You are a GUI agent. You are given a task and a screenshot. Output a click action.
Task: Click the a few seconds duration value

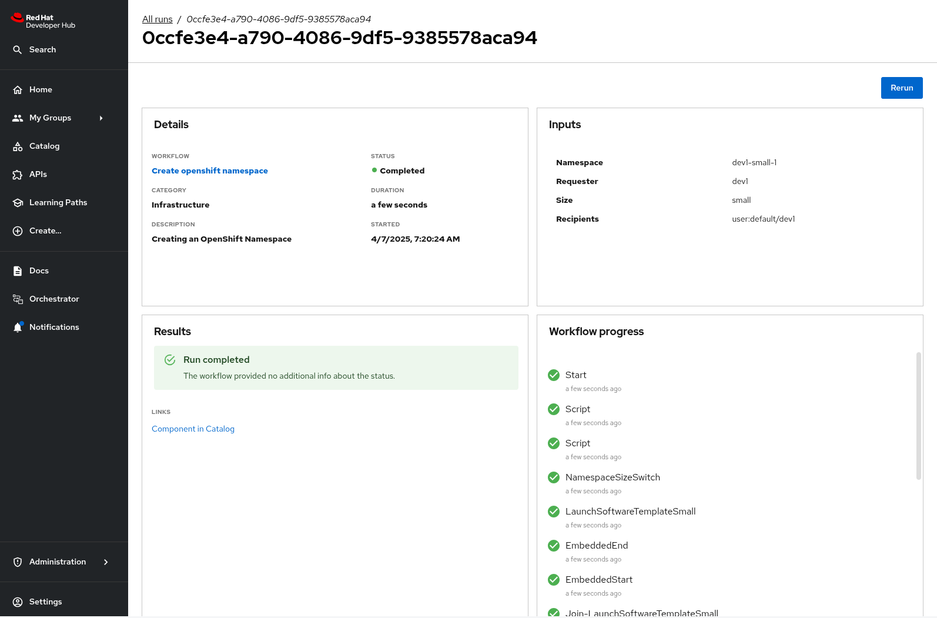tap(399, 205)
